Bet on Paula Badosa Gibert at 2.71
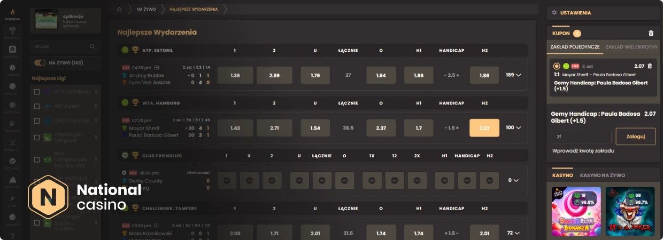The height and width of the screenshot is (240, 663). click(x=274, y=127)
